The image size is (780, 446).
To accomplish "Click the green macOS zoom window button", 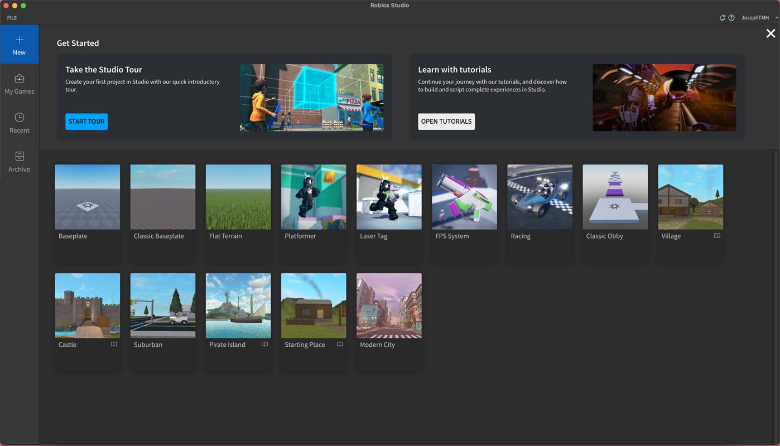I will (x=23, y=6).
